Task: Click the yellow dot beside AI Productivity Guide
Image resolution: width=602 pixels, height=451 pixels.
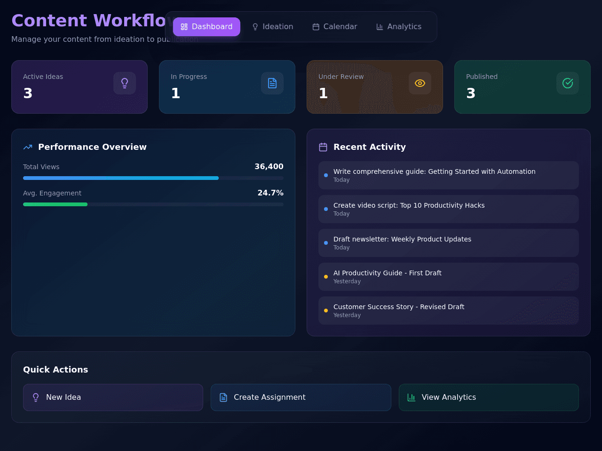Action: click(326, 277)
